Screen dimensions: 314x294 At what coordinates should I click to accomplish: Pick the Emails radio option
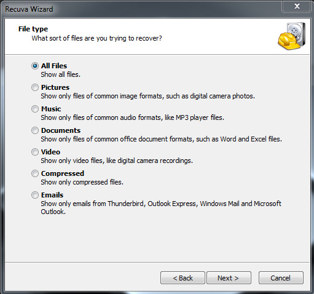point(35,195)
